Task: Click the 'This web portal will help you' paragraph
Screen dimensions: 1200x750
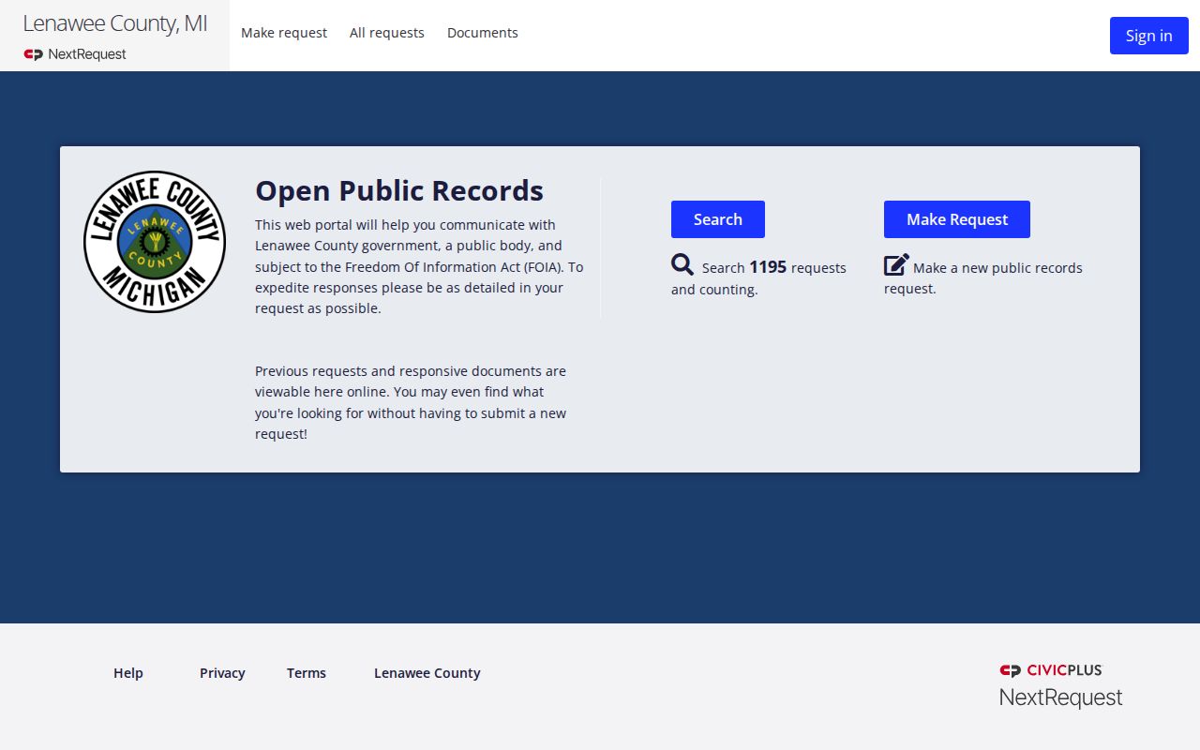Action: pos(419,266)
